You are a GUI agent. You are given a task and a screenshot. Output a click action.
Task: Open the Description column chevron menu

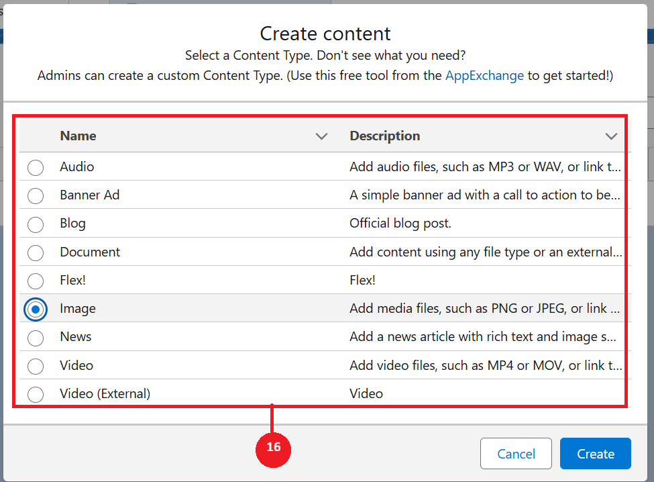tap(611, 136)
